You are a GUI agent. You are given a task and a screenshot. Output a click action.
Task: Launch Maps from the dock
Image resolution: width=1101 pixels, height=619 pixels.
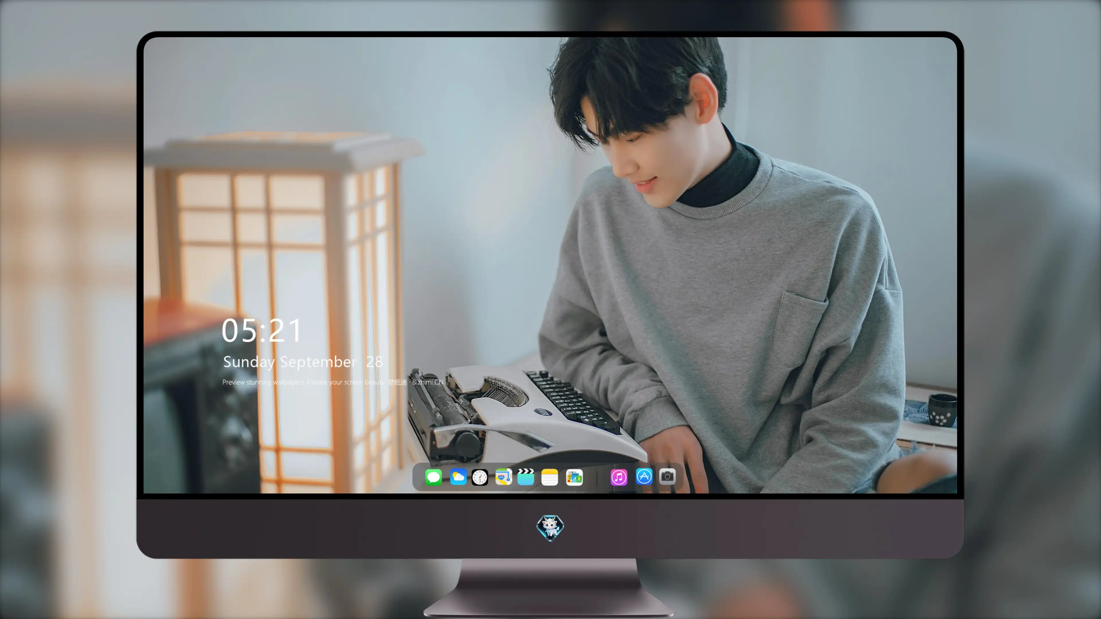(x=503, y=477)
